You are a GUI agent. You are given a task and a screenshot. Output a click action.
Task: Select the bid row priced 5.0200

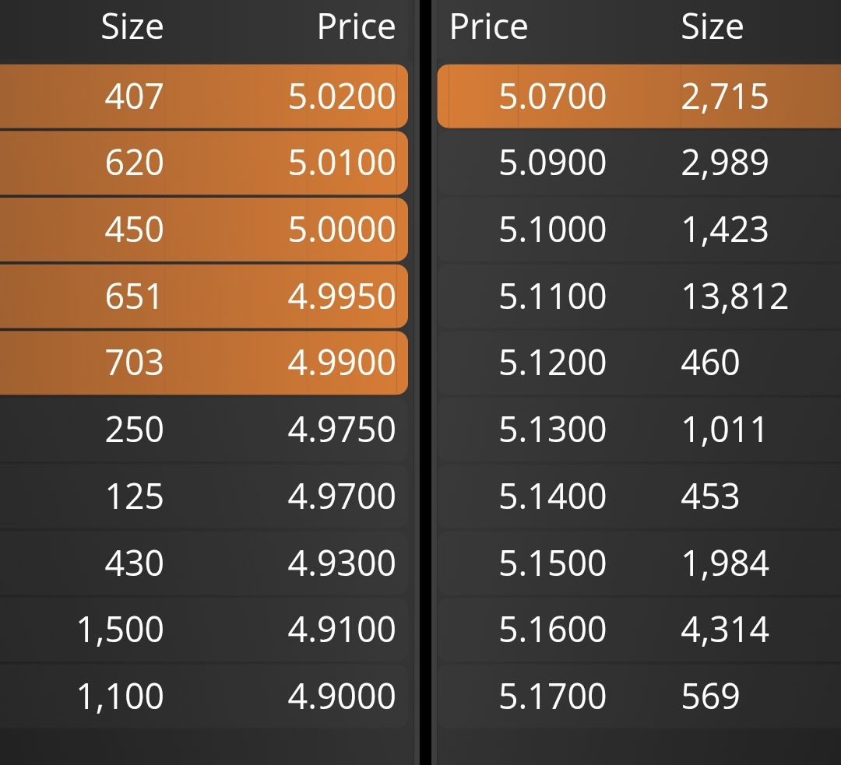pos(204,97)
